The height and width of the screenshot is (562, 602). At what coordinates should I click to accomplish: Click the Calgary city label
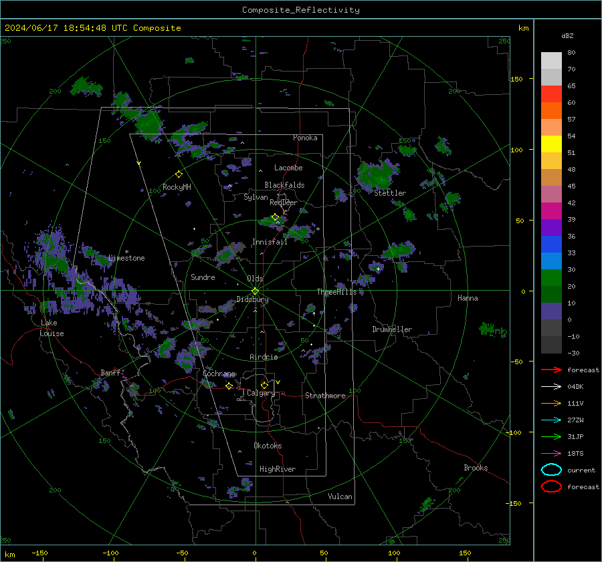261,393
